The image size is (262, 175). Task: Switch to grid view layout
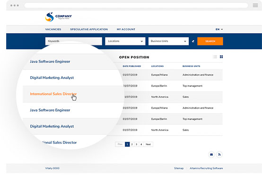pyautogui.click(x=221, y=57)
